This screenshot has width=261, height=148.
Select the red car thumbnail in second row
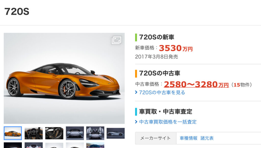click(95, 145)
